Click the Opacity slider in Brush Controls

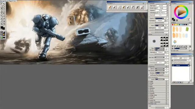point(159,18)
